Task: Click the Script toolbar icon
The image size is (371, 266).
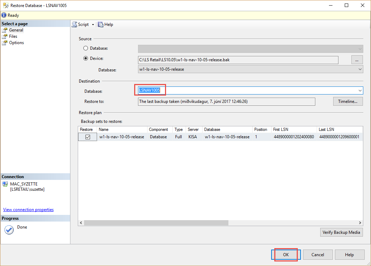Action: 75,24
